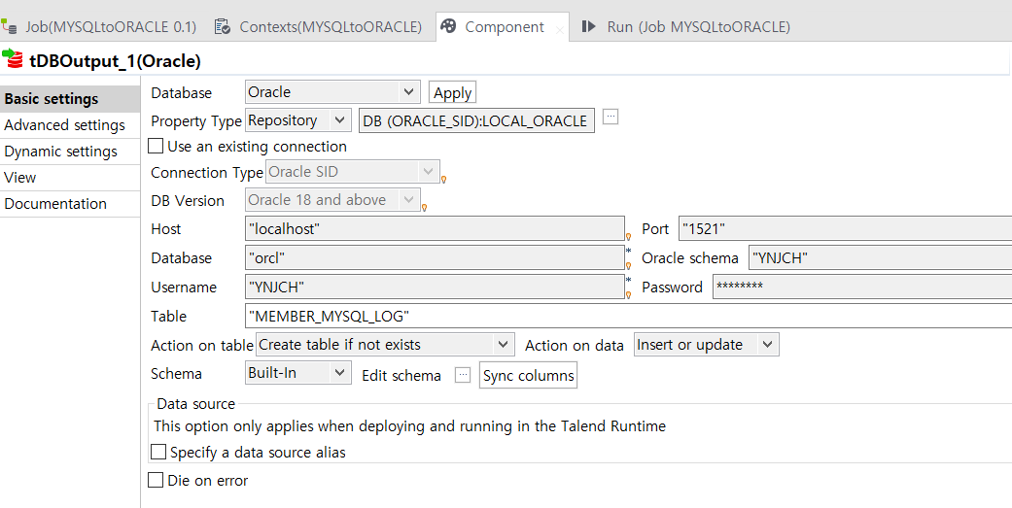The height and width of the screenshot is (508, 1012).
Task: Click the Talend Runtime description text
Action: click(x=410, y=426)
